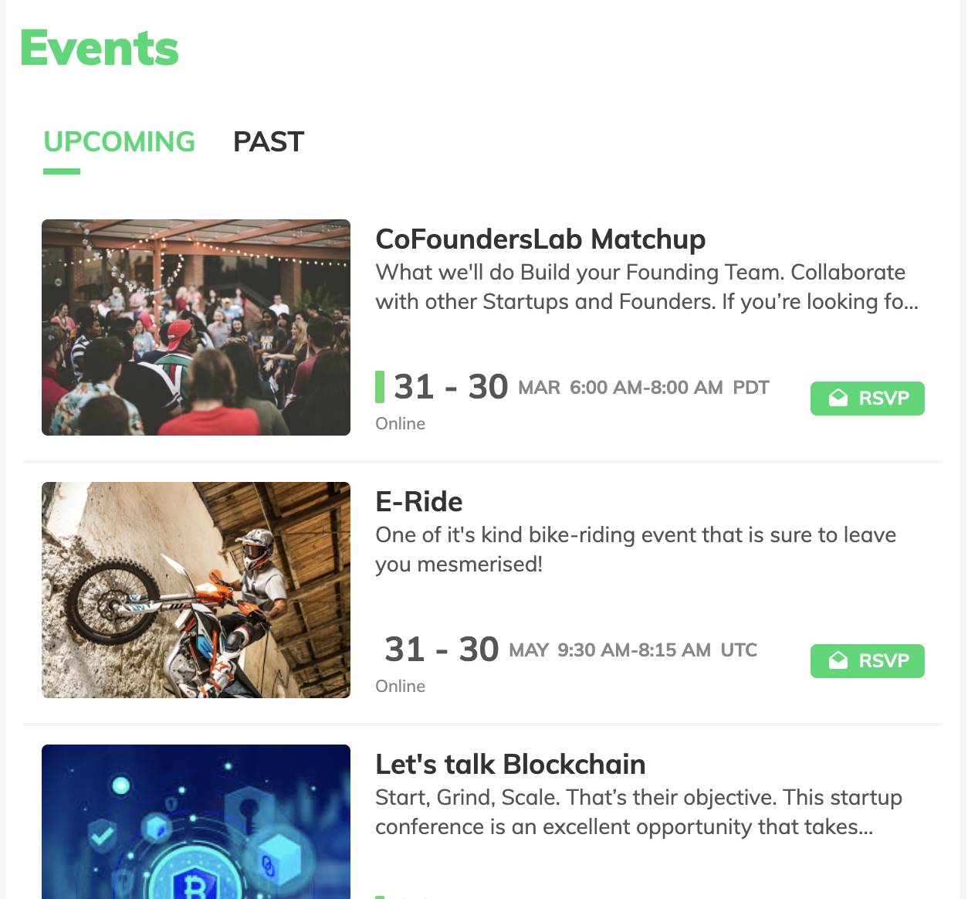Click the MAY 9:30 AM-8:15 AM UTC time
This screenshot has height=899, width=968.
[633, 650]
